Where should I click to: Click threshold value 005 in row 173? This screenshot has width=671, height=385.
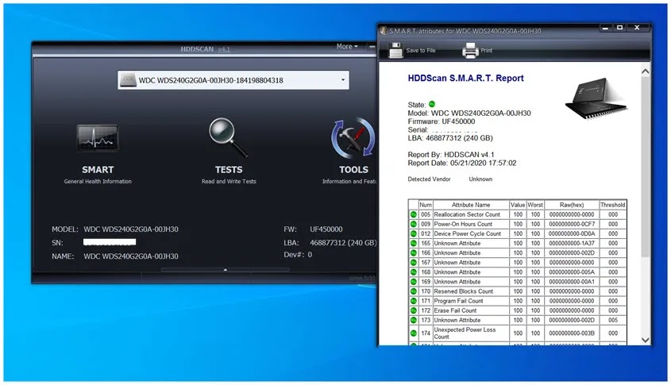click(613, 320)
